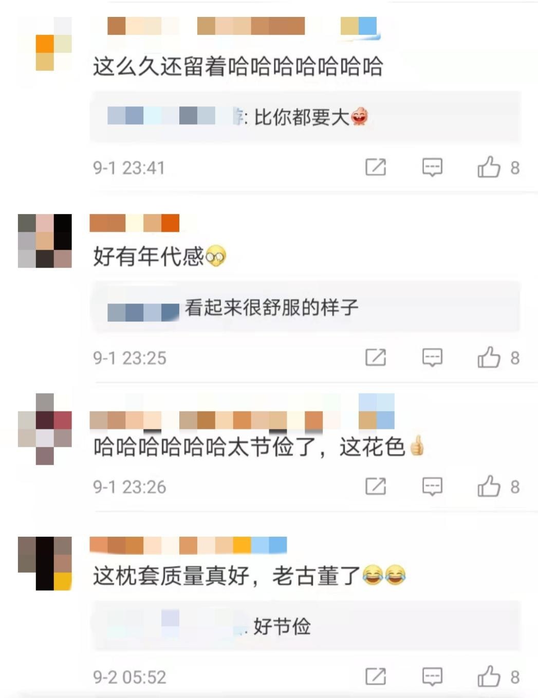Open avatar of the 太节俭了 commenter
This screenshot has width=538, height=698.
coord(45,429)
